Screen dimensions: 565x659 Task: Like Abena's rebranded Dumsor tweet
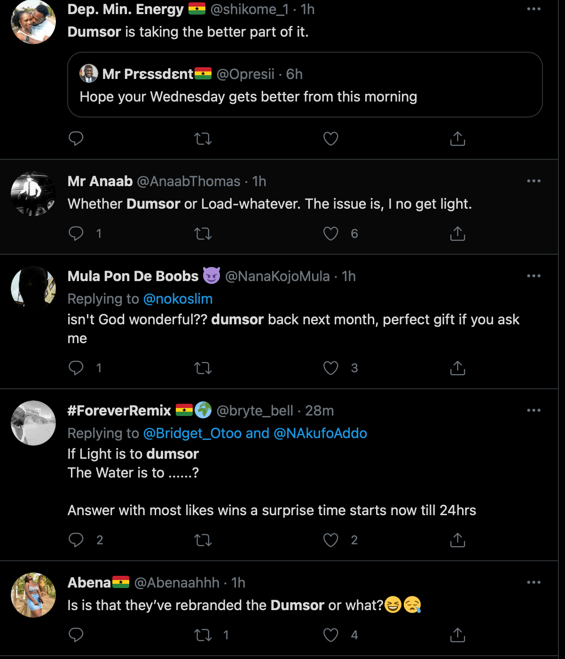[x=331, y=635]
